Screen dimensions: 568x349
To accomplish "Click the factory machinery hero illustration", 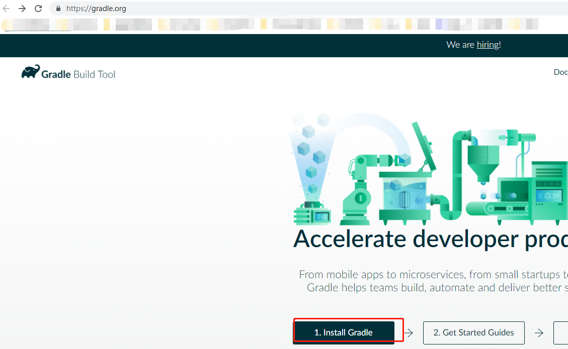I will [429, 169].
